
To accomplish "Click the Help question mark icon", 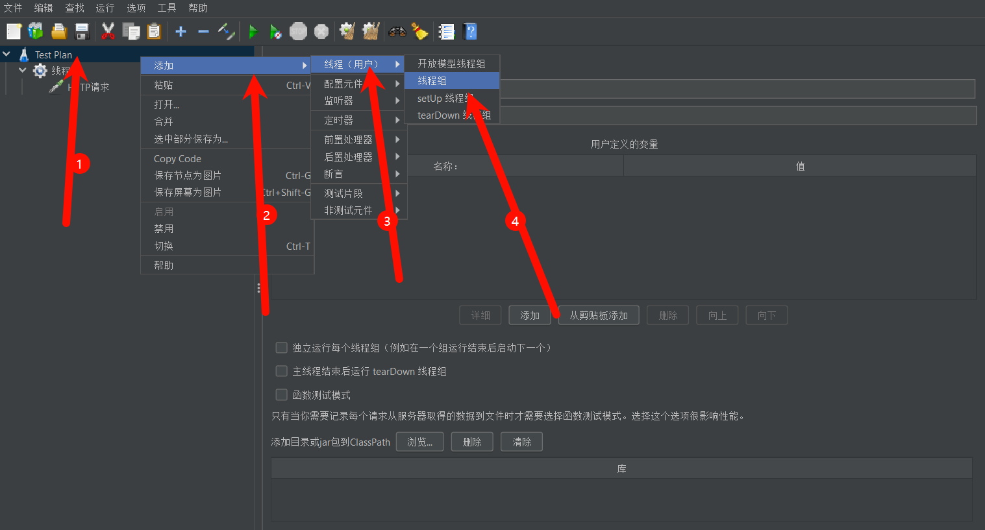I will point(469,31).
